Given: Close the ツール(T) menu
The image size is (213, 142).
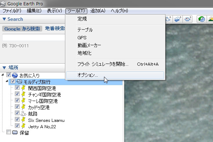Looking at the screenshot, I should tap(76, 11).
